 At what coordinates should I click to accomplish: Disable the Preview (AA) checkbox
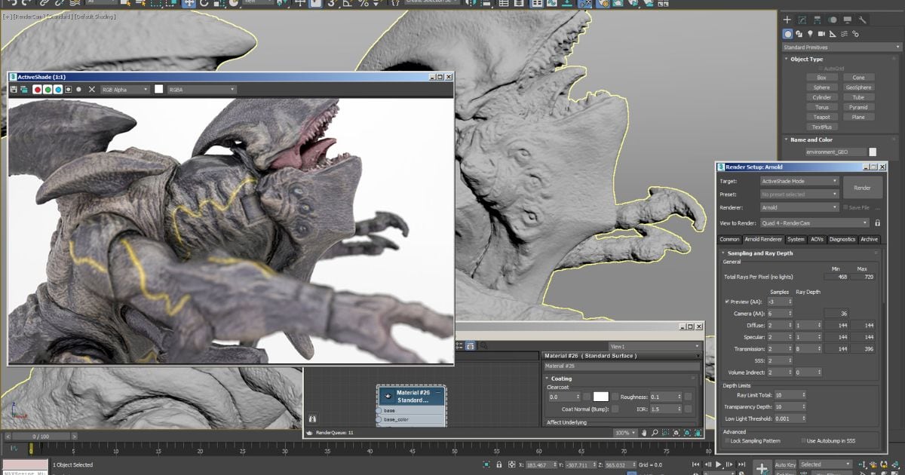(727, 301)
